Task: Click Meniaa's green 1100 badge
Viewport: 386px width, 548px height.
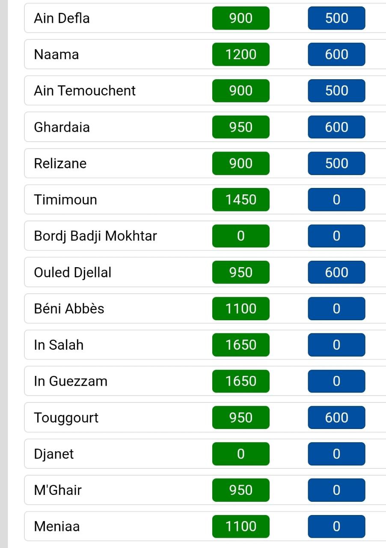Action: (x=241, y=526)
